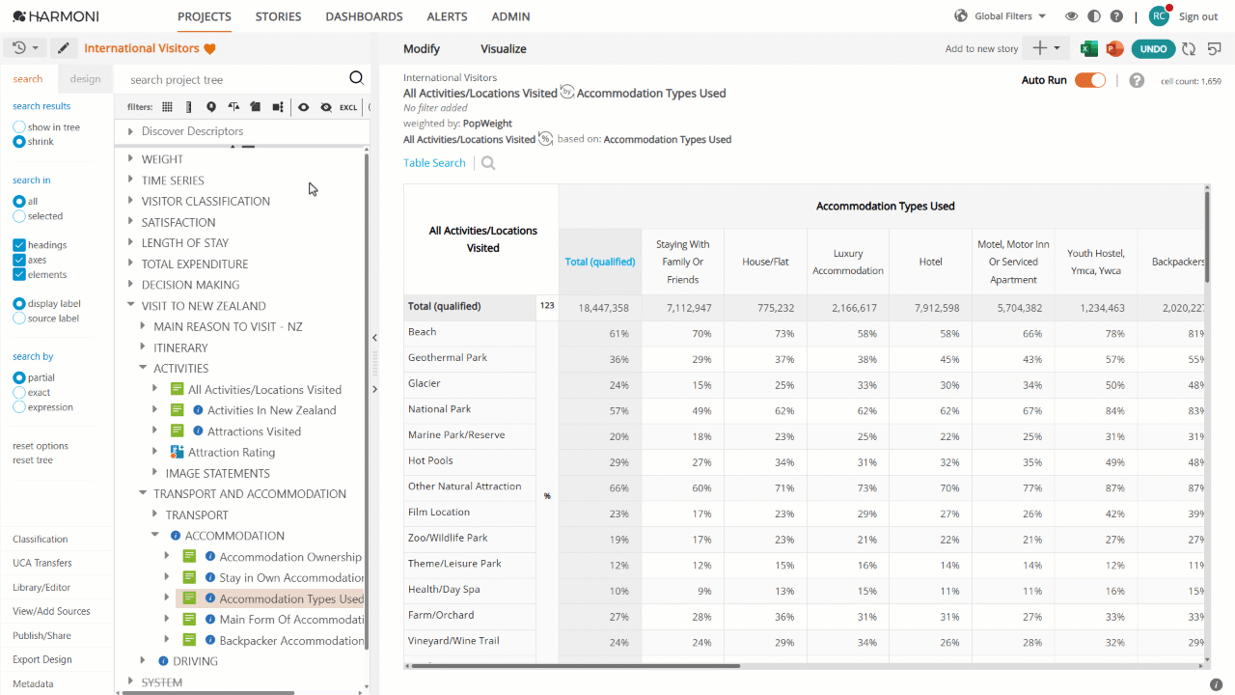Open the Auto Run help icon
The image size is (1235, 695).
[1137, 80]
